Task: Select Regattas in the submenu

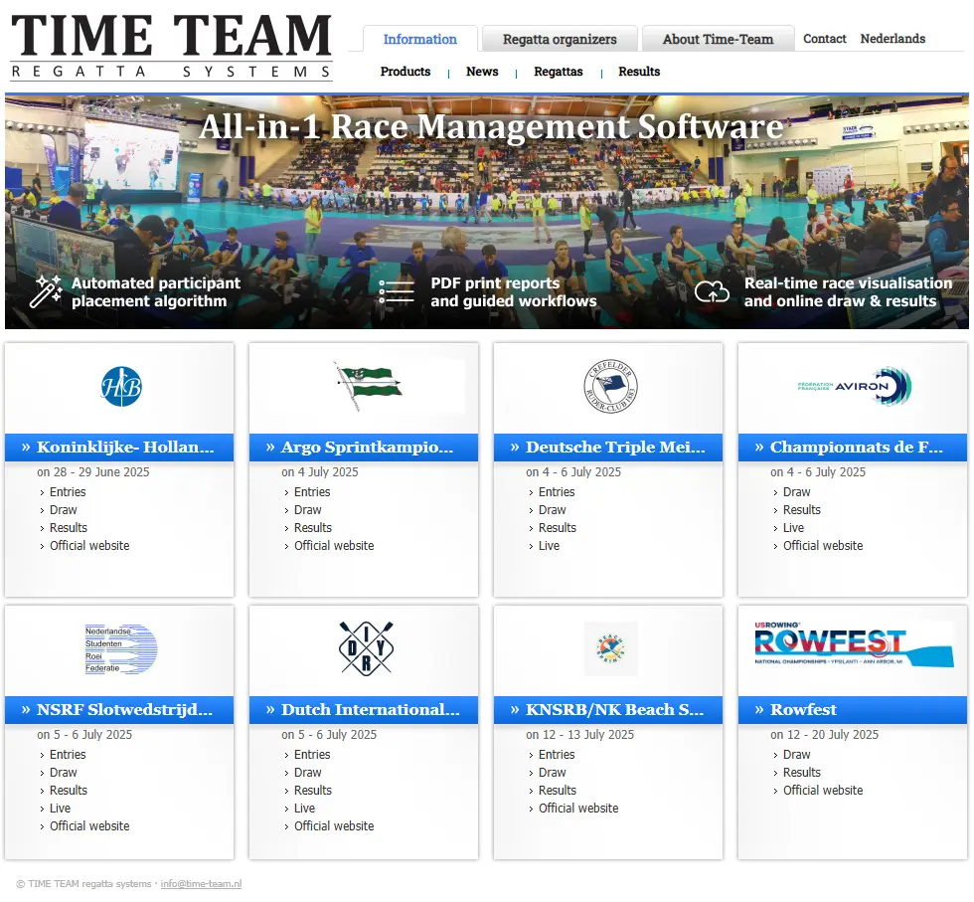Action: coord(559,72)
